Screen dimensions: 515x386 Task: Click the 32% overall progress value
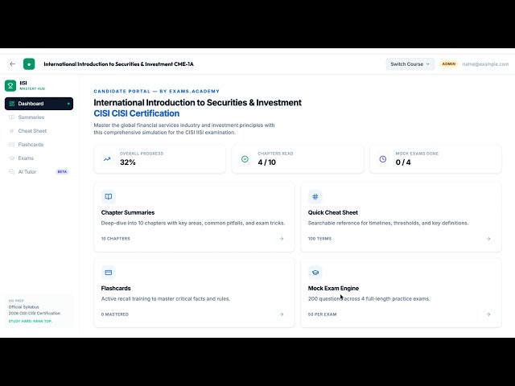pos(128,162)
